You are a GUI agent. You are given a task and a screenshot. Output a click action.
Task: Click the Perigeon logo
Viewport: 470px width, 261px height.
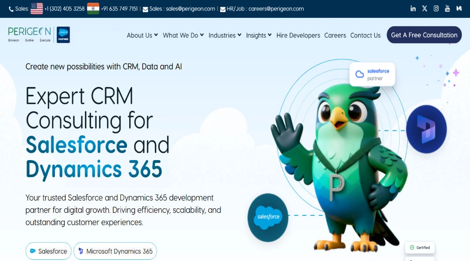point(30,34)
